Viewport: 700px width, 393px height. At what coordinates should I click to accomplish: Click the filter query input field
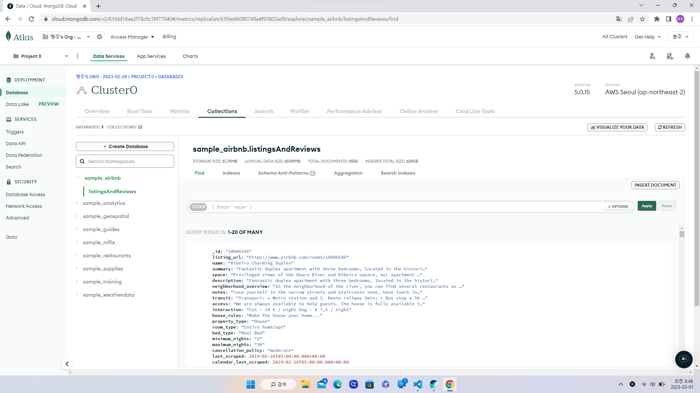coord(407,207)
